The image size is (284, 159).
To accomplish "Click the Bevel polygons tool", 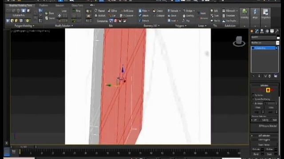I will [172, 16].
